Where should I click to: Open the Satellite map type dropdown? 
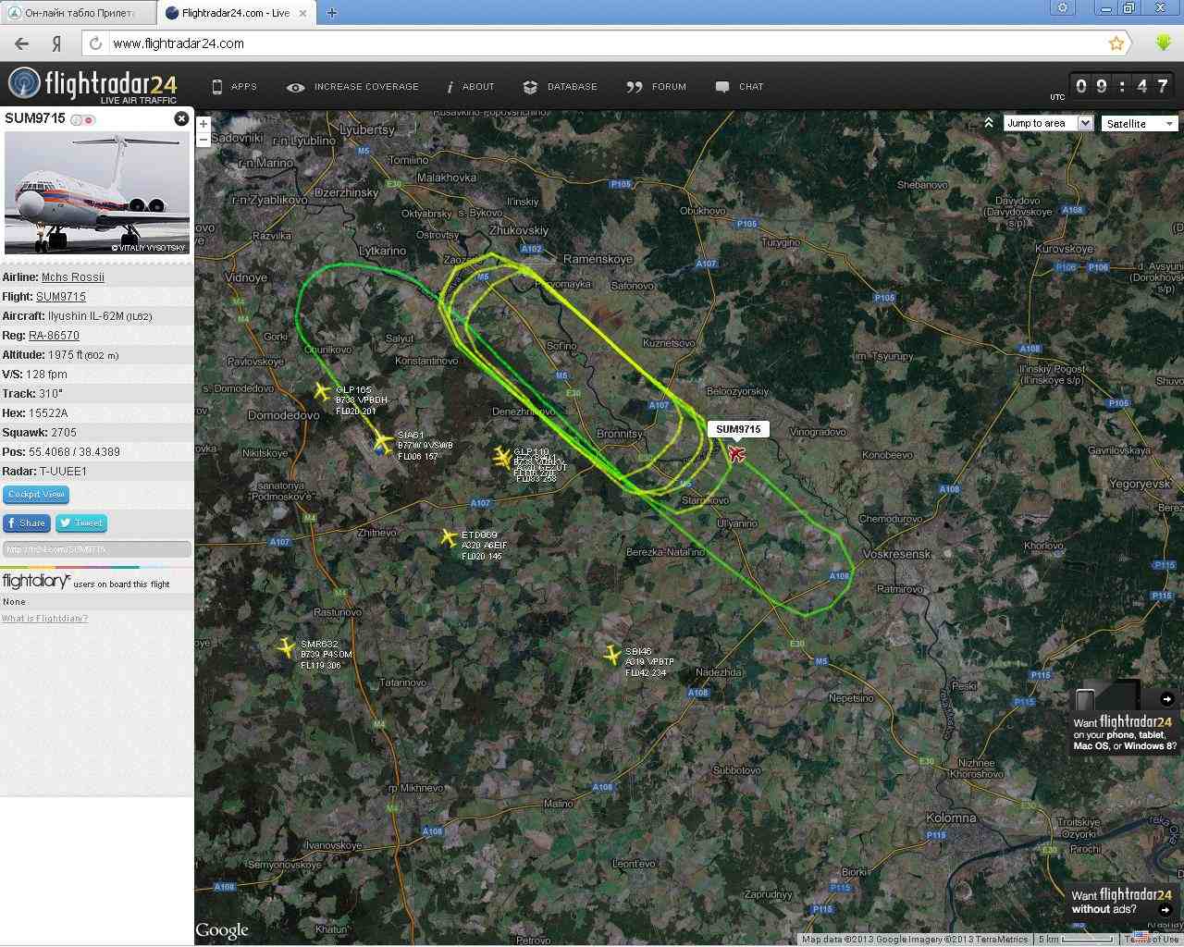[1139, 124]
